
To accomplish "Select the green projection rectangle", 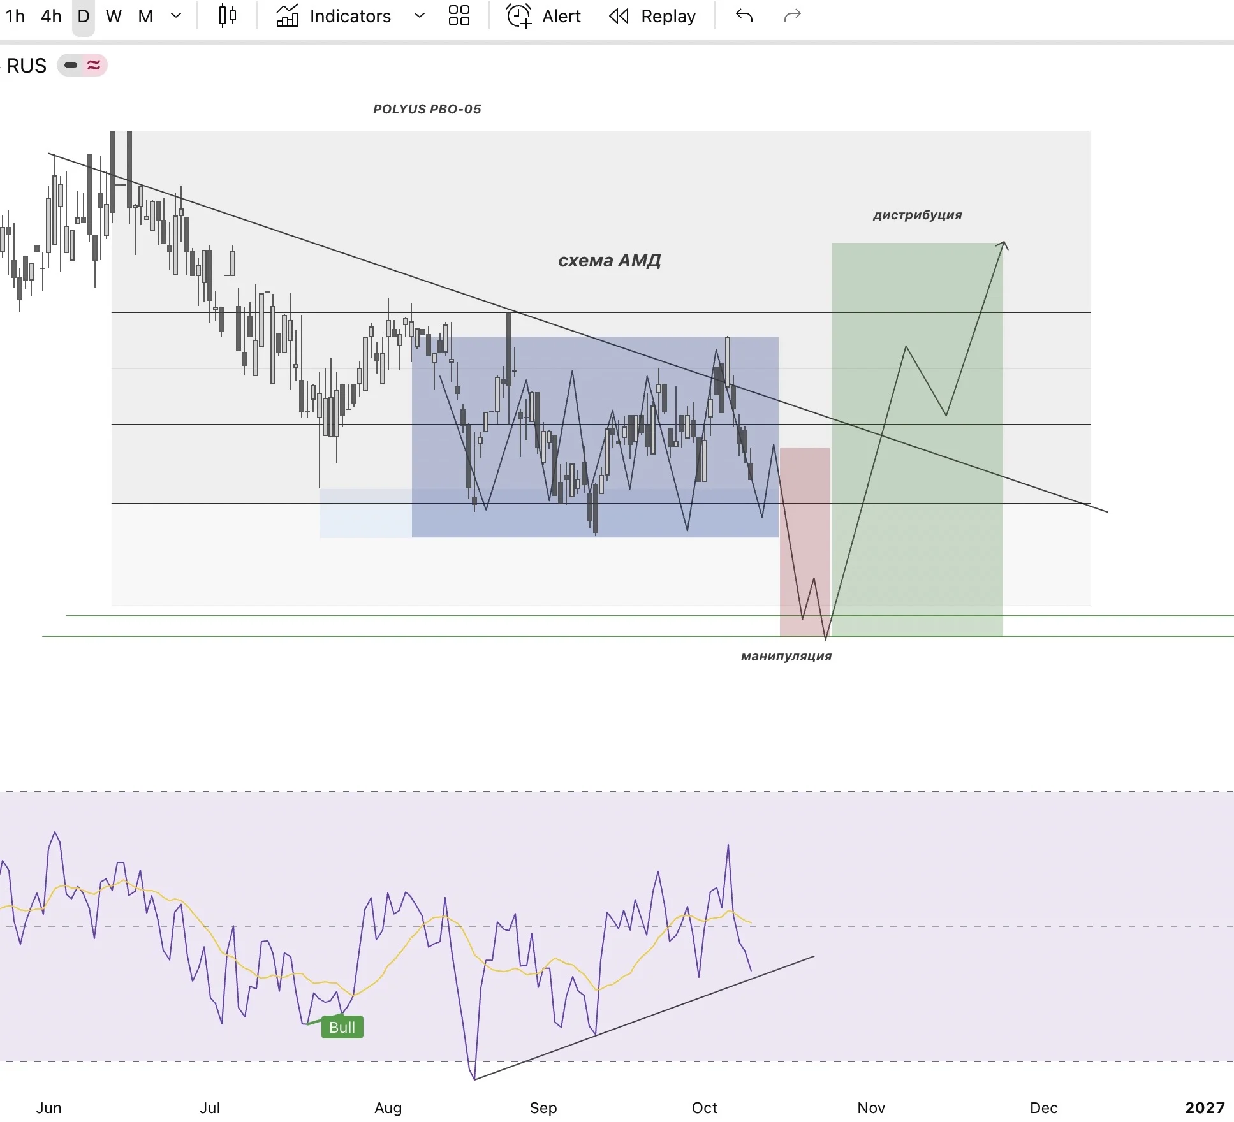I will (917, 440).
